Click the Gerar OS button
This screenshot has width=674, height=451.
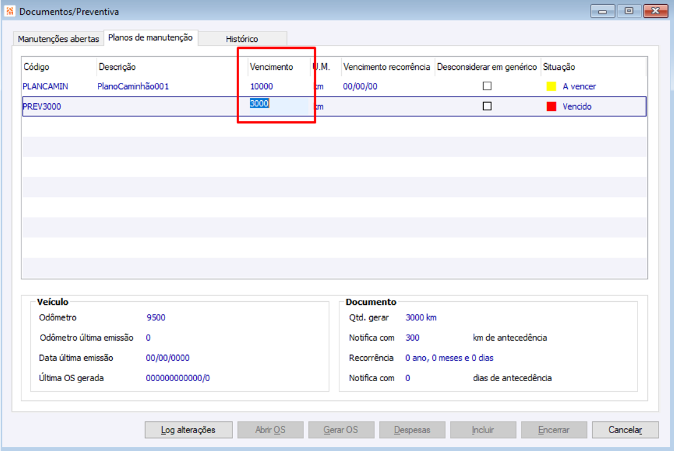coord(341,430)
